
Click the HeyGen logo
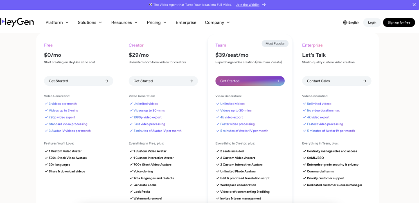pos(17,22)
